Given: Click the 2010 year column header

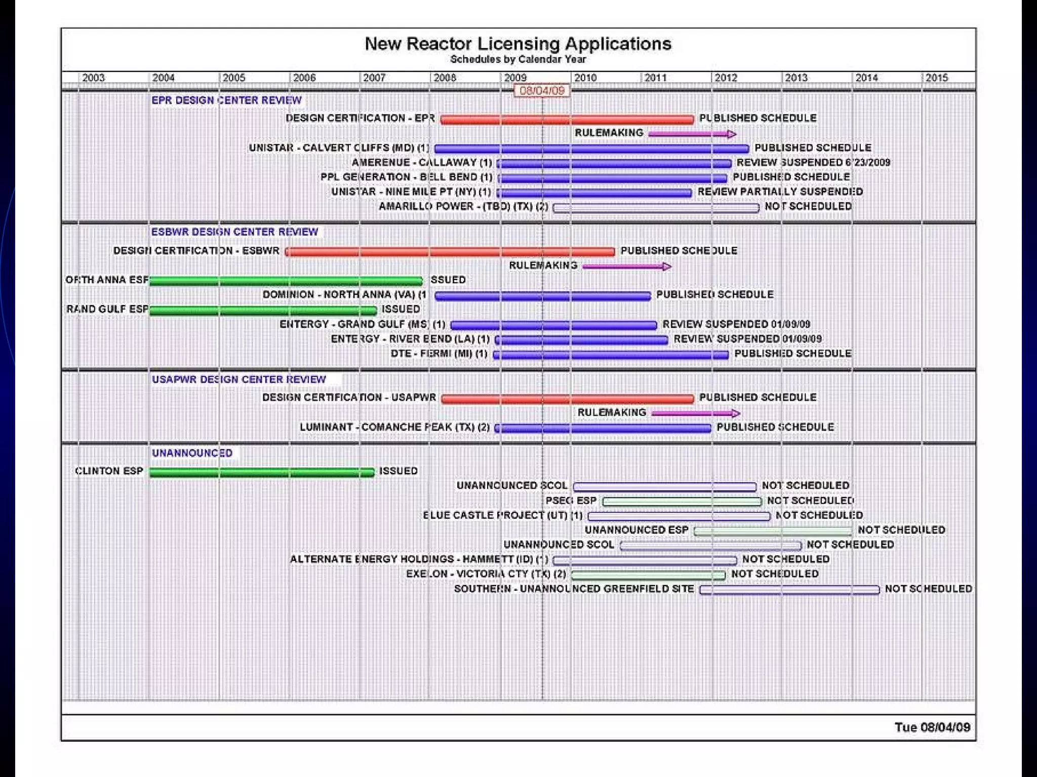Looking at the screenshot, I should tap(585, 77).
